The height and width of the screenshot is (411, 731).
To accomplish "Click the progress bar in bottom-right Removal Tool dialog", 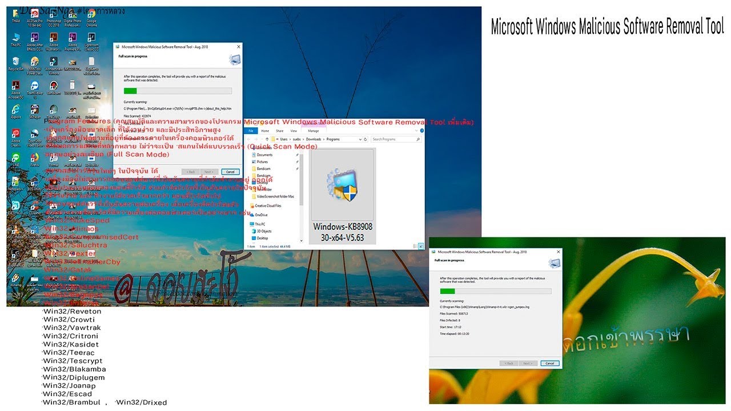I will (x=496, y=291).
